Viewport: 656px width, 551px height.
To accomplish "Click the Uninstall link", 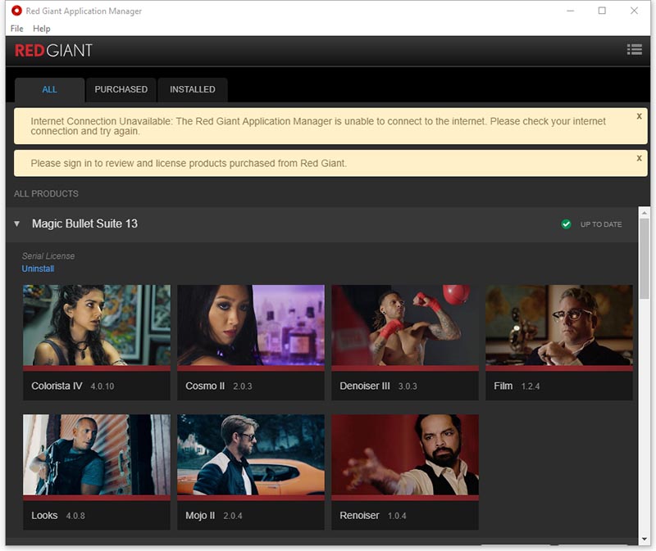I will pos(38,269).
